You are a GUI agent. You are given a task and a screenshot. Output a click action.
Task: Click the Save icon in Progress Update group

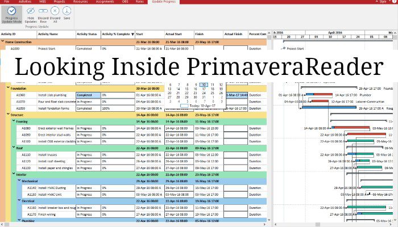pyautogui.click(x=67, y=11)
